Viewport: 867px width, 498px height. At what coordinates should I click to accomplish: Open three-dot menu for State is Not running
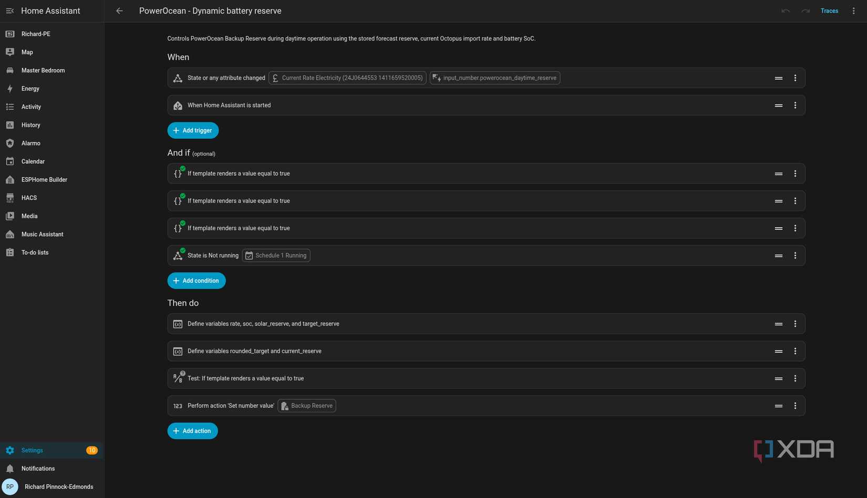[795, 256]
